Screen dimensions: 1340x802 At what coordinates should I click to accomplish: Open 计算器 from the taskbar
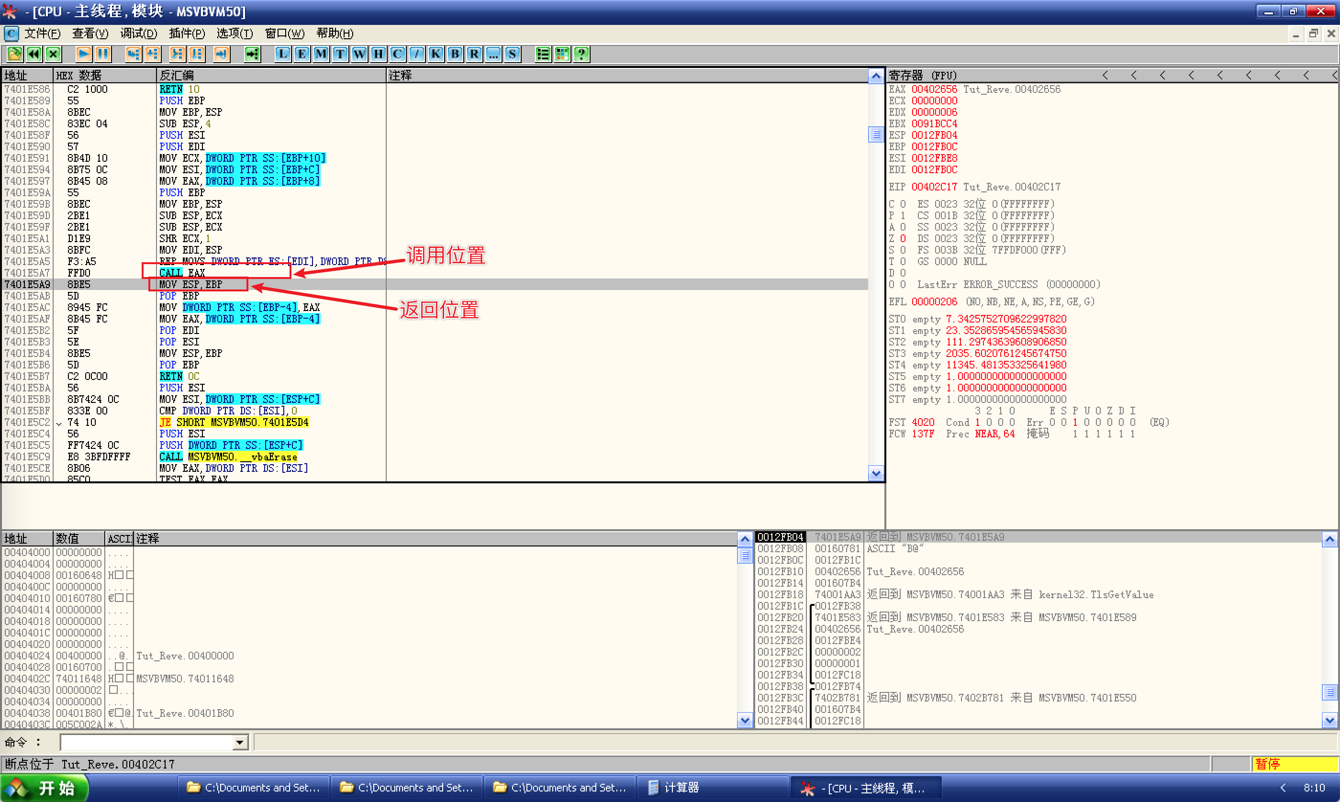pyautogui.click(x=681, y=788)
